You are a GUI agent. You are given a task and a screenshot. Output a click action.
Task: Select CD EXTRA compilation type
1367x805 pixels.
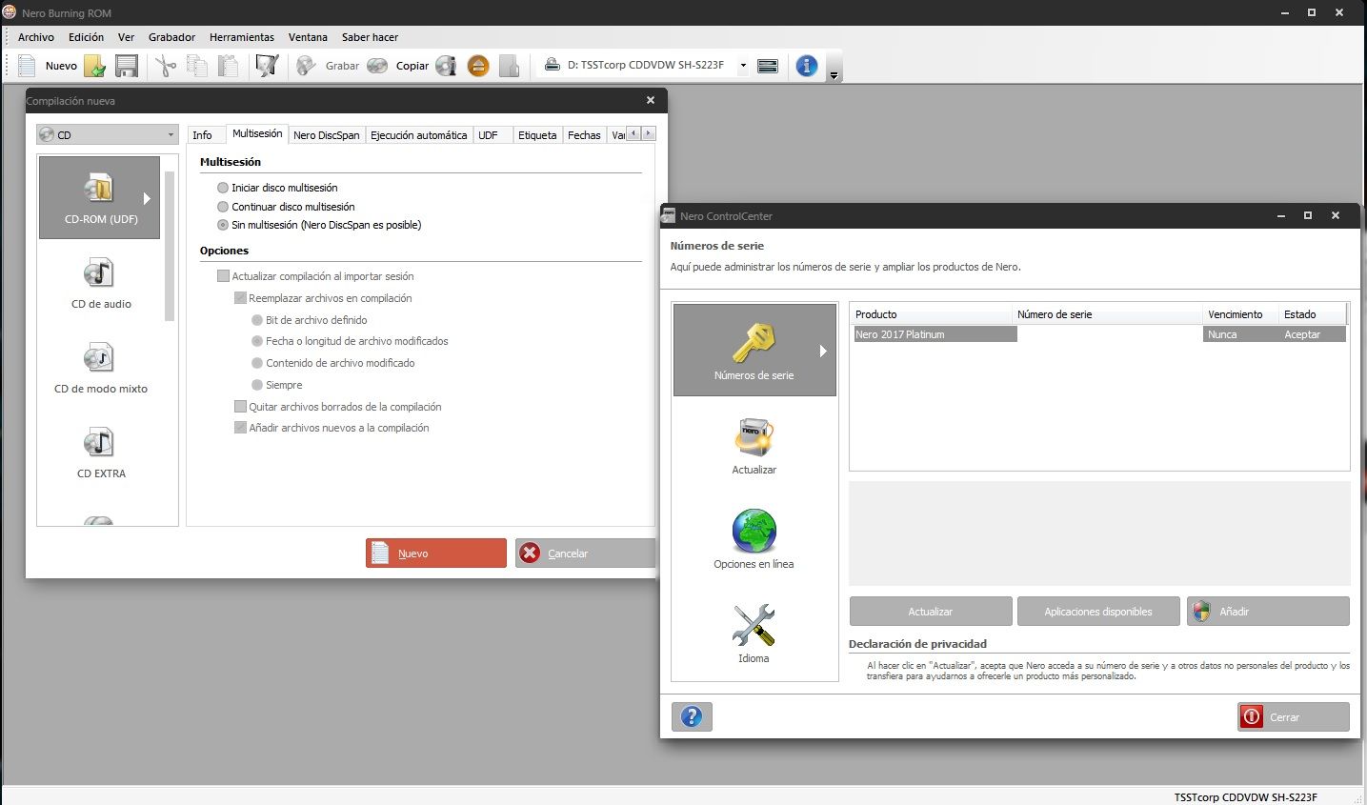click(101, 453)
